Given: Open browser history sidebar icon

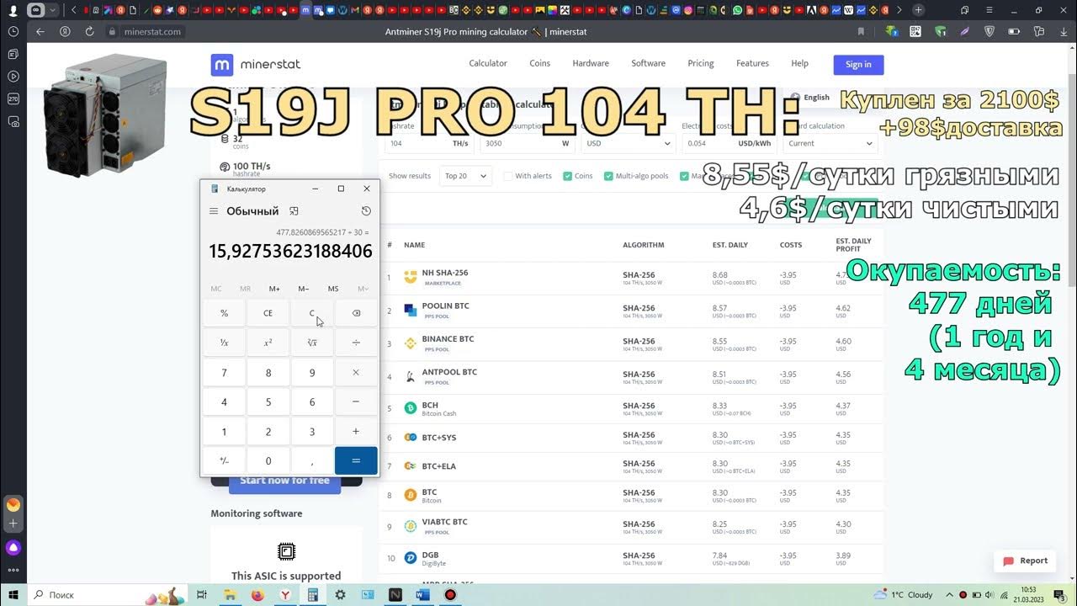Looking at the screenshot, I should [13, 31].
